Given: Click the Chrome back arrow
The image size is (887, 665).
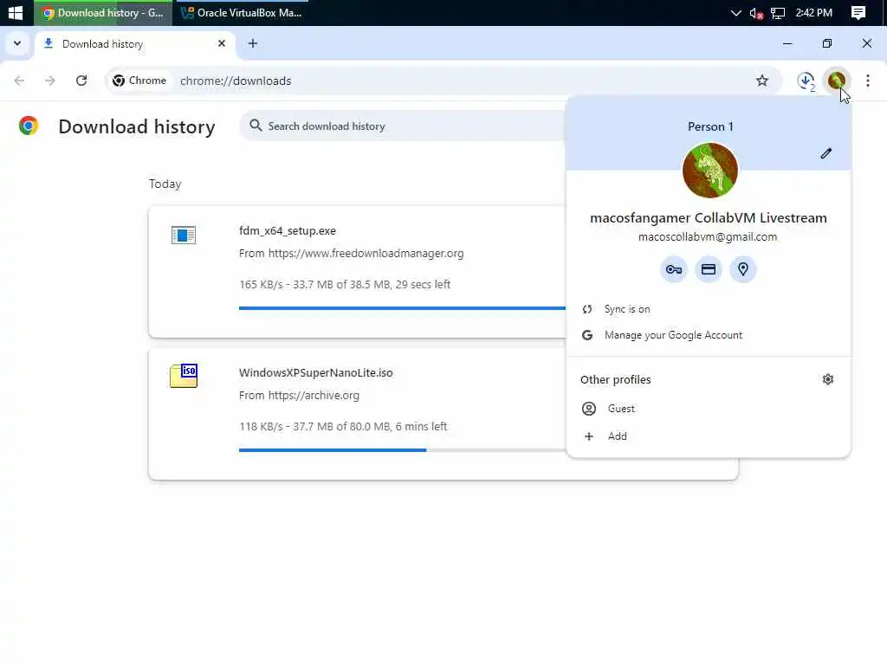Looking at the screenshot, I should 19,81.
